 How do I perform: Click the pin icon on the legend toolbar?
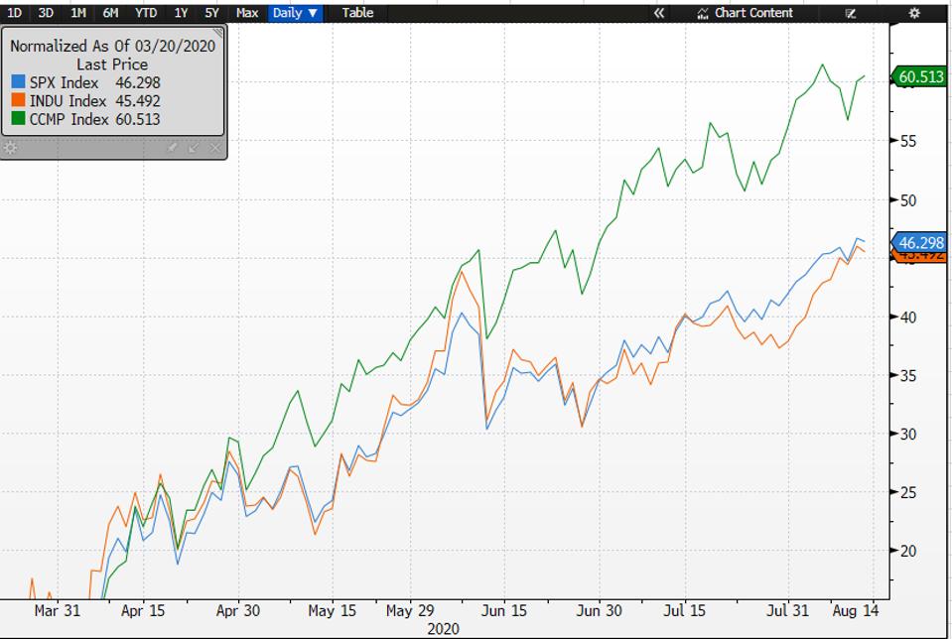tap(171, 147)
